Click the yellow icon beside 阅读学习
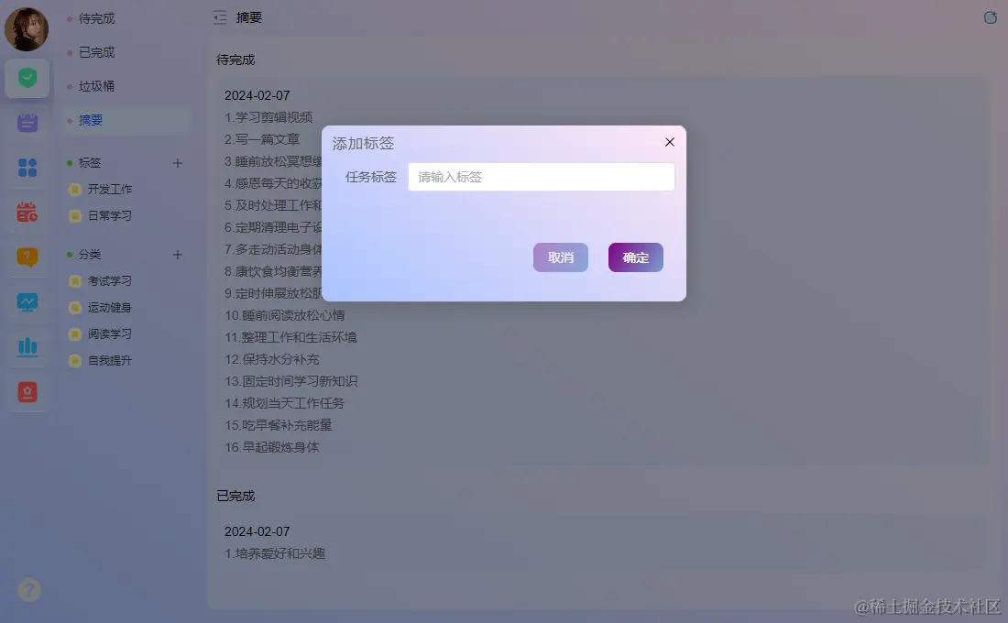This screenshot has height=623, width=1008. pyautogui.click(x=75, y=333)
